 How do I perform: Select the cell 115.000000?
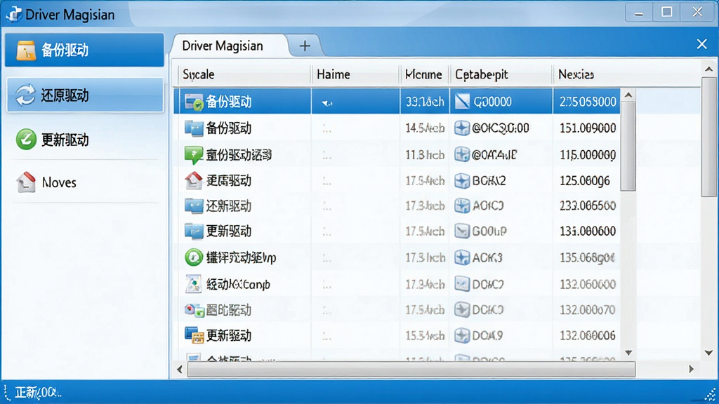pos(588,155)
